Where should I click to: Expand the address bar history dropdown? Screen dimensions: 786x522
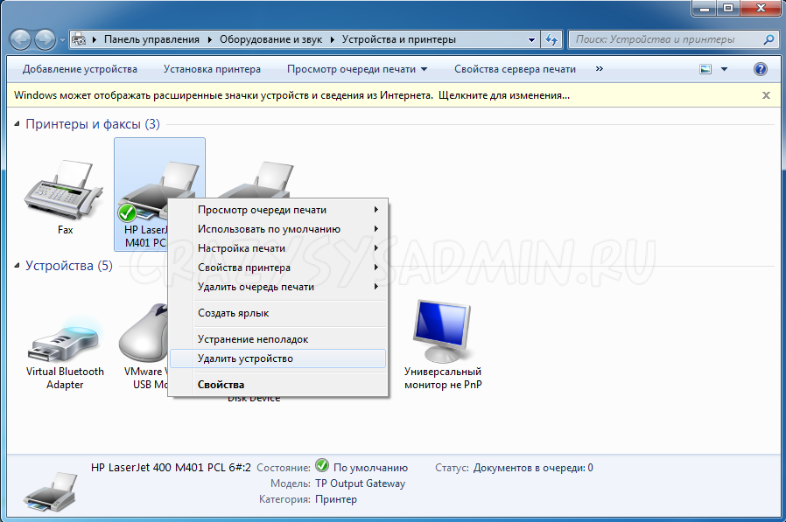(531, 39)
